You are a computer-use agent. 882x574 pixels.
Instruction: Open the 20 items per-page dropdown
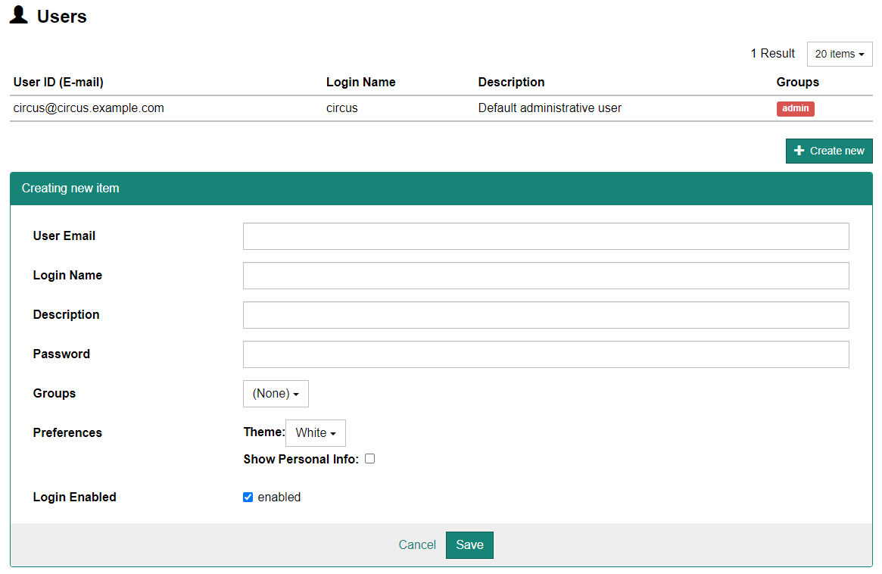point(839,54)
